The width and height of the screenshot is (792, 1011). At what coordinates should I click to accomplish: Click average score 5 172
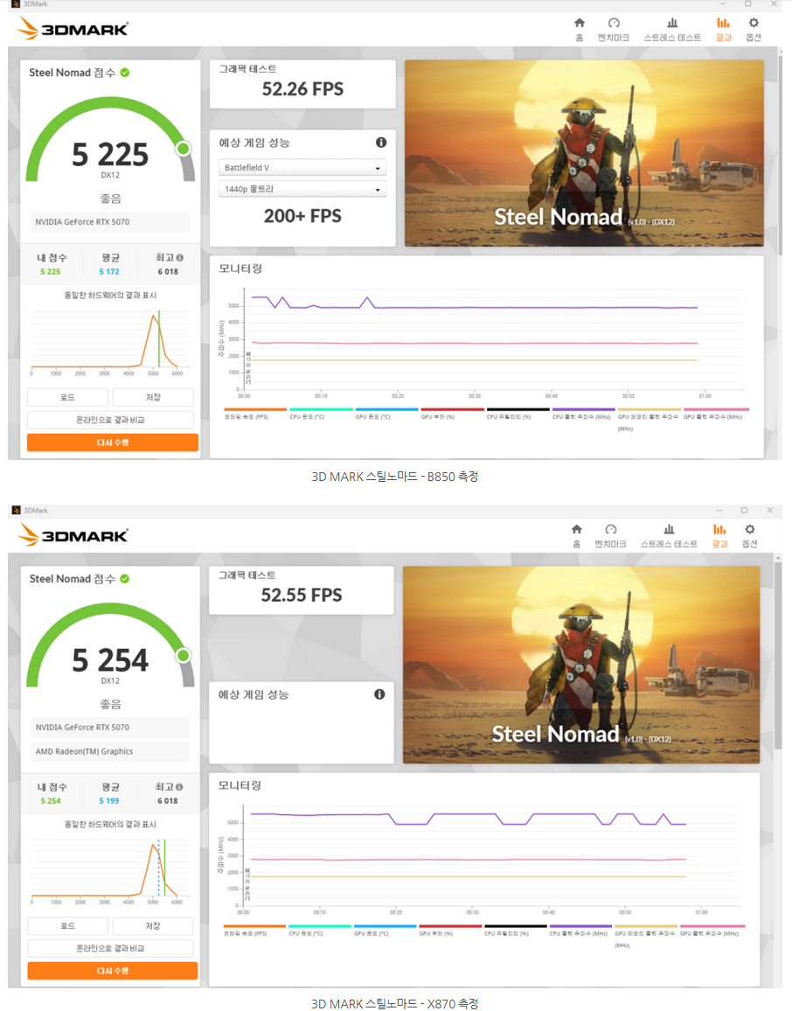pyautogui.click(x=109, y=271)
